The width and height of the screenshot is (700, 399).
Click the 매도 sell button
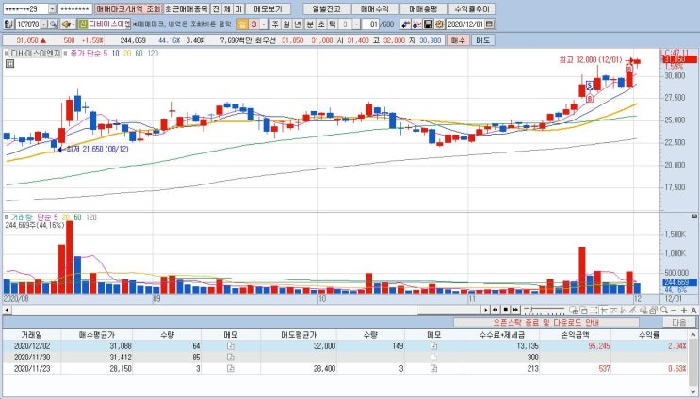pos(482,40)
